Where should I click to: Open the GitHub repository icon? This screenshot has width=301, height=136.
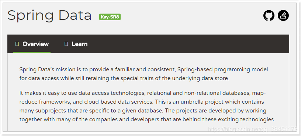[269, 15]
